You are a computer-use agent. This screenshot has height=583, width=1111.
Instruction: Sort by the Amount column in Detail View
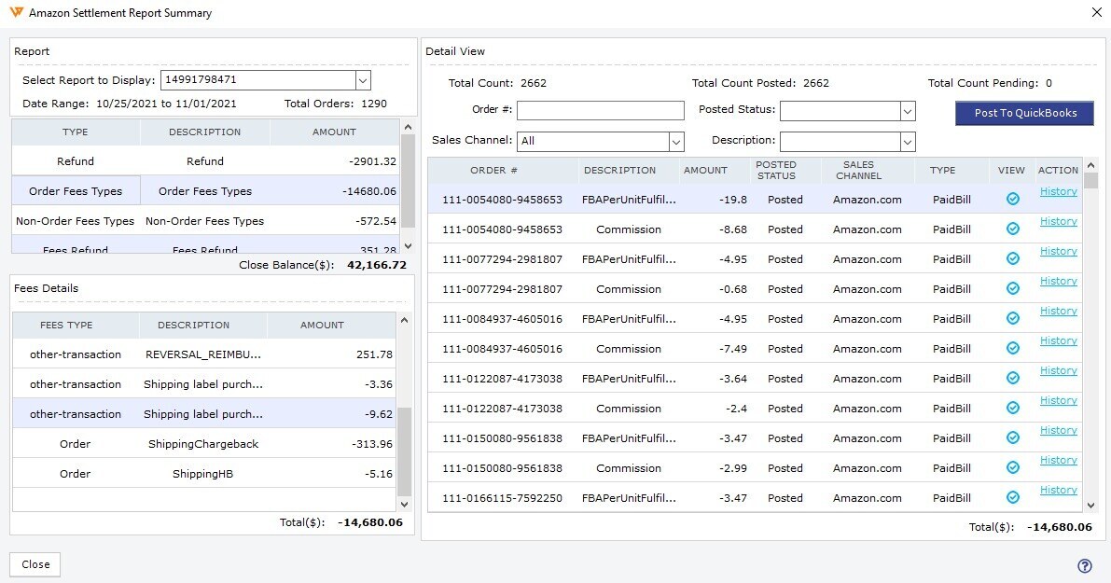[x=705, y=170]
